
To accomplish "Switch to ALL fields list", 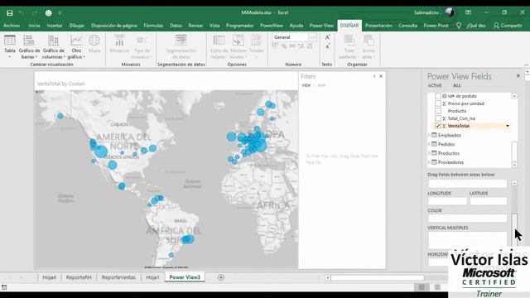I will click(456, 85).
